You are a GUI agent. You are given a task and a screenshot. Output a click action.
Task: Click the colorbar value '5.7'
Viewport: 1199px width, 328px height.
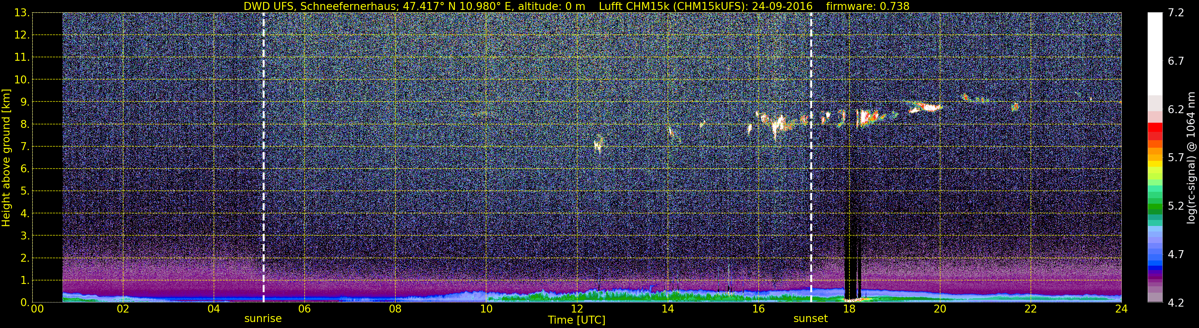(1175, 158)
